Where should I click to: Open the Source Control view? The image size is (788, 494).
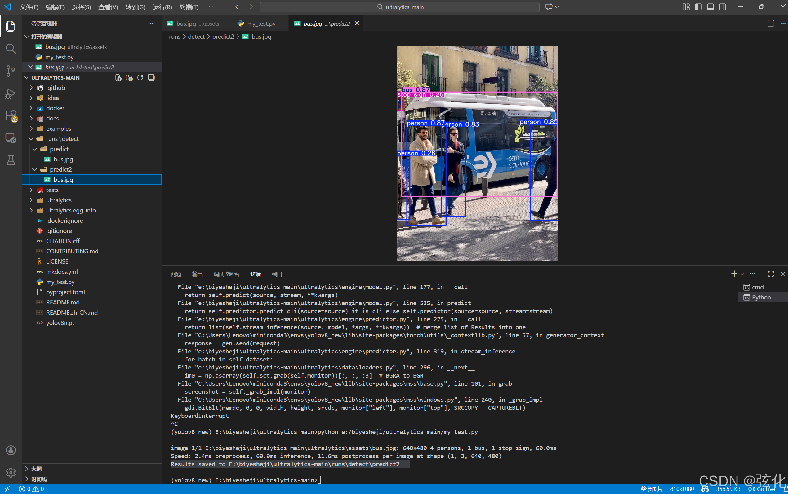[11, 71]
